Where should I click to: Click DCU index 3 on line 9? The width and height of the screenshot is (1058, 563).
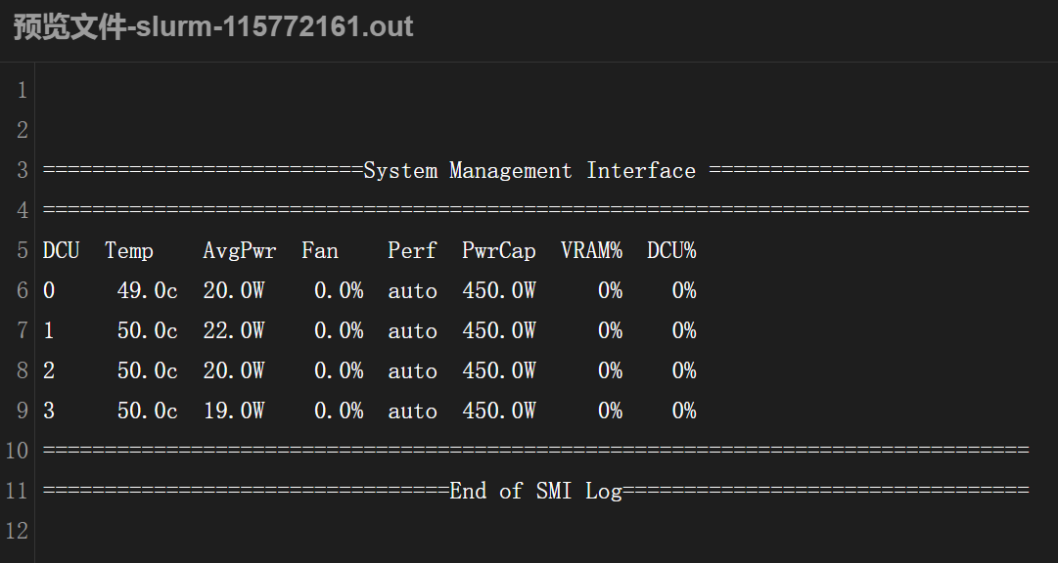(49, 411)
